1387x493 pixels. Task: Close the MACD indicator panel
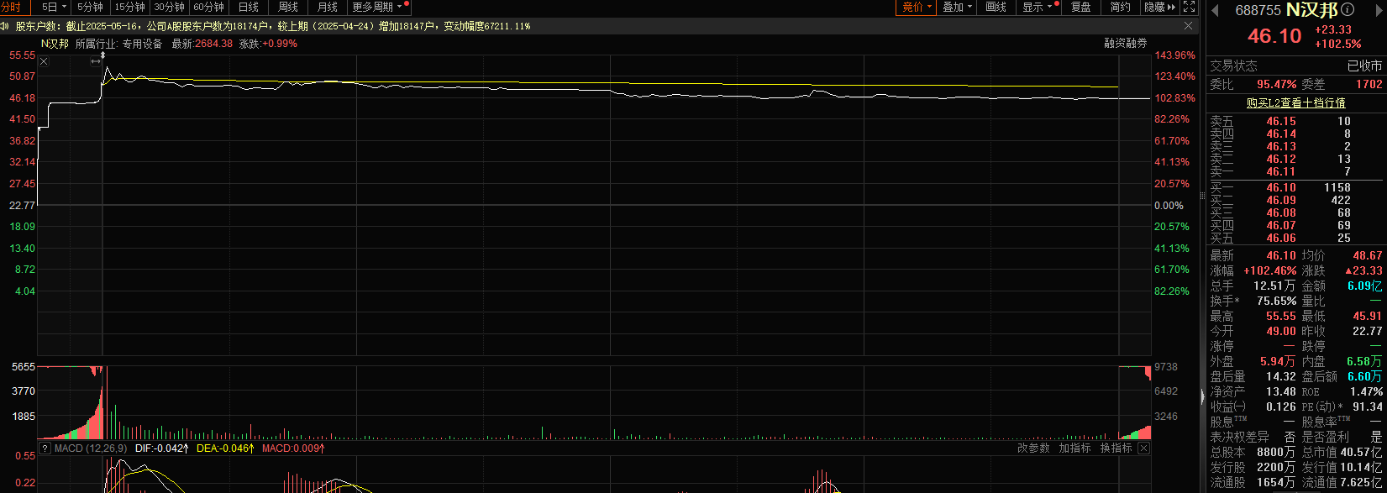[x=1144, y=448]
